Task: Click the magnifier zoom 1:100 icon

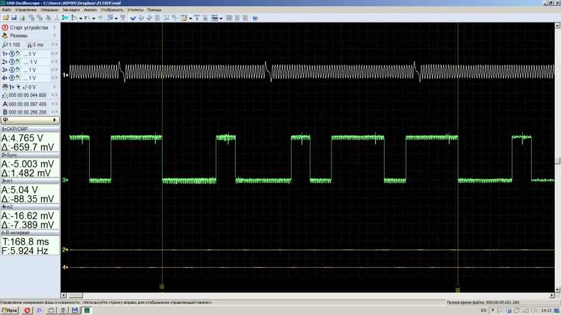Action: 4,45
